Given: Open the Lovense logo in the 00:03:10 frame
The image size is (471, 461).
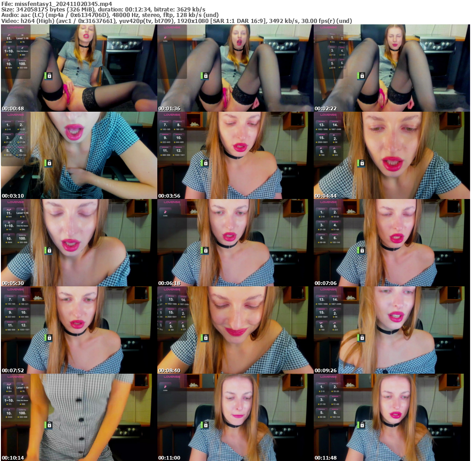Looking at the screenshot, I should [x=16, y=116].
